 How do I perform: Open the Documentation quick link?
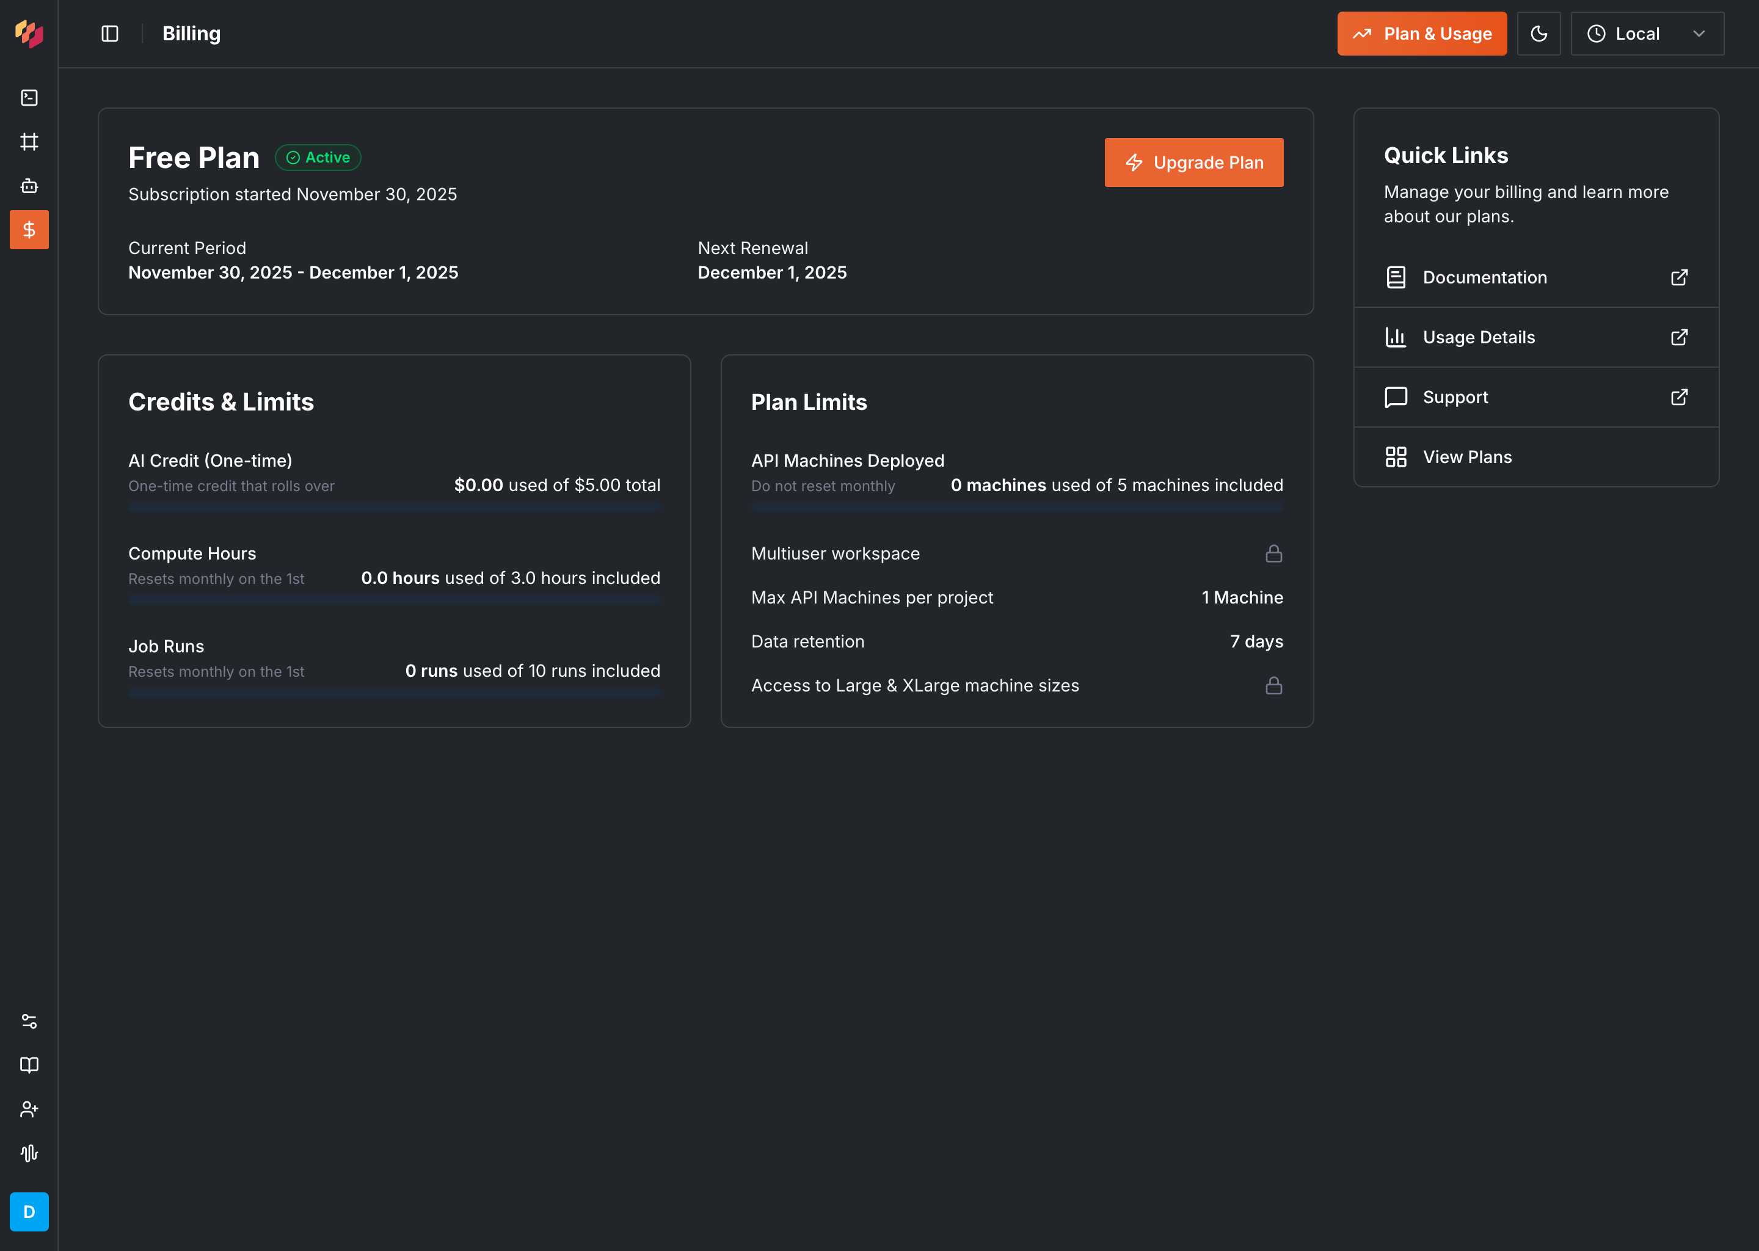(x=1535, y=277)
